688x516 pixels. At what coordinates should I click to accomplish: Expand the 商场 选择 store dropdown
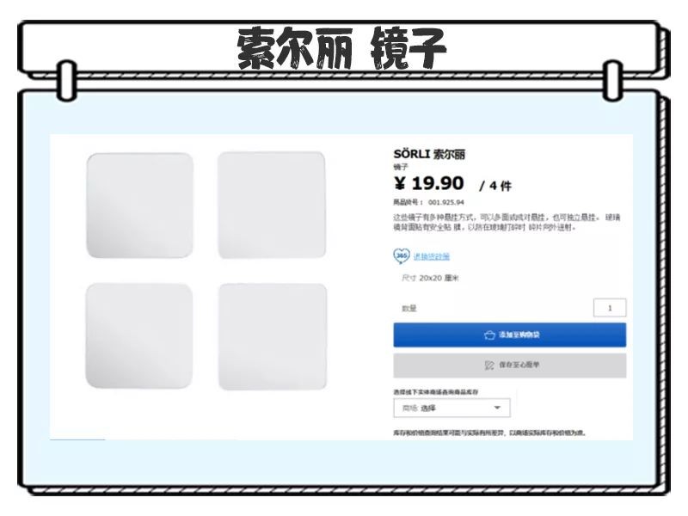coord(452,408)
